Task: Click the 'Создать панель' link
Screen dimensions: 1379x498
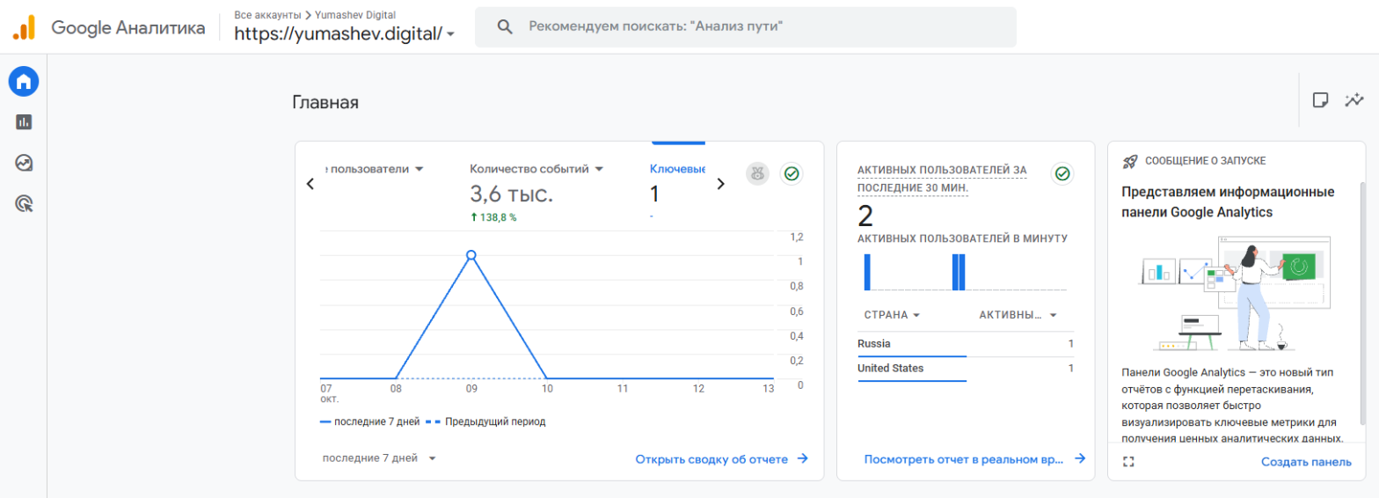Action: [x=1306, y=462]
